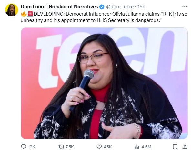This screenshot has width=192, height=153.
Task: Click the 7.5K reposts count
Action: click(x=70, y=147)
